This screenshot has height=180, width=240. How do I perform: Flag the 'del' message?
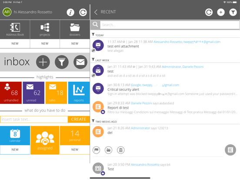tap(96, 150)
